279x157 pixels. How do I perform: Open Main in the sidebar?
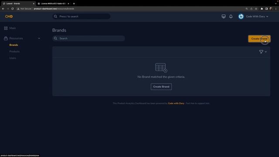pyautogui.click(x=13, y=28)
